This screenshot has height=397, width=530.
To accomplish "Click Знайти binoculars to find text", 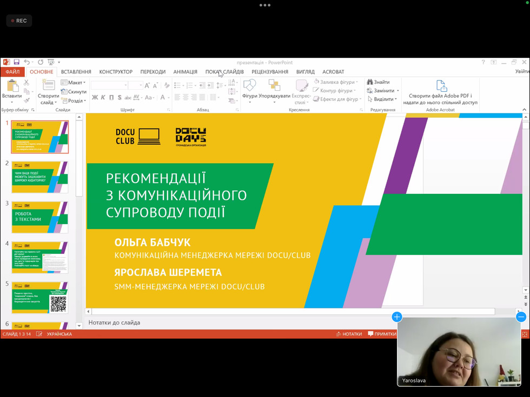I will point(378,82).
